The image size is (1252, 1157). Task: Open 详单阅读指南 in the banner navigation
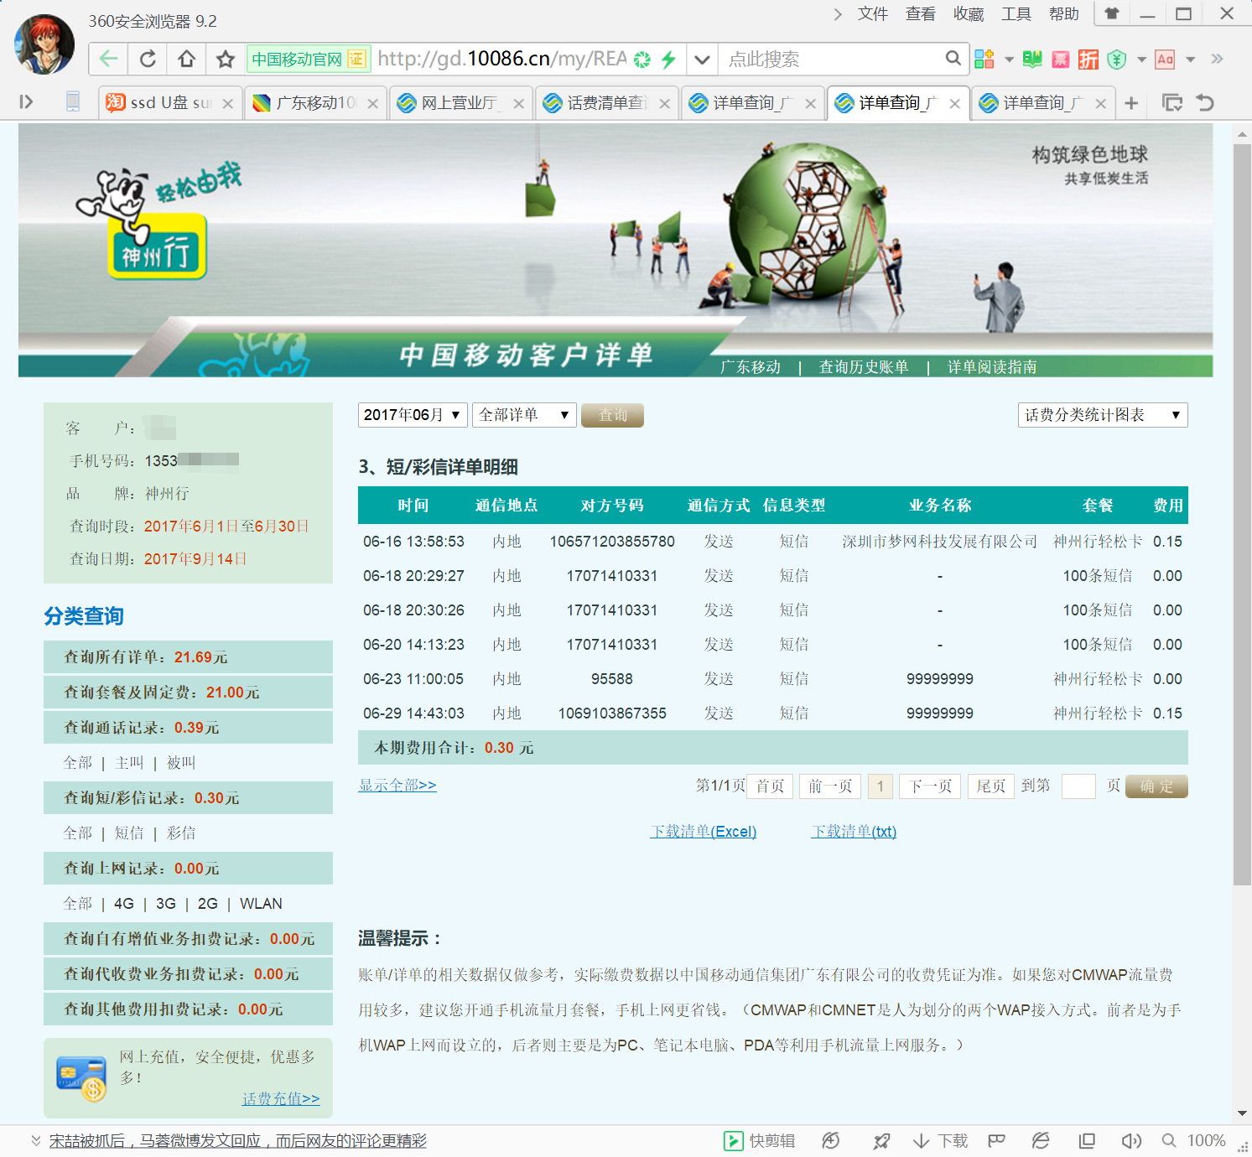pos(992,367)
